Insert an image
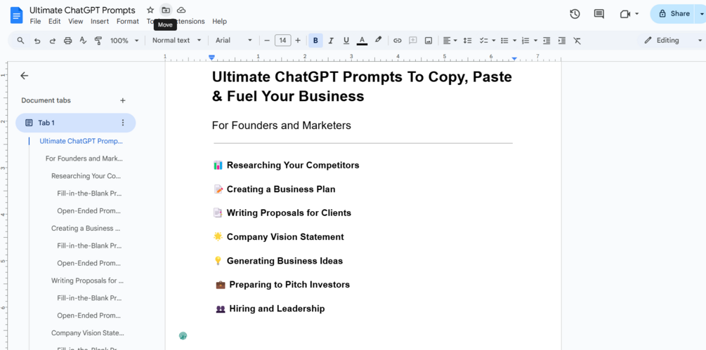The width and height of the screenshot is (706, 350). (x=429, y=41)
